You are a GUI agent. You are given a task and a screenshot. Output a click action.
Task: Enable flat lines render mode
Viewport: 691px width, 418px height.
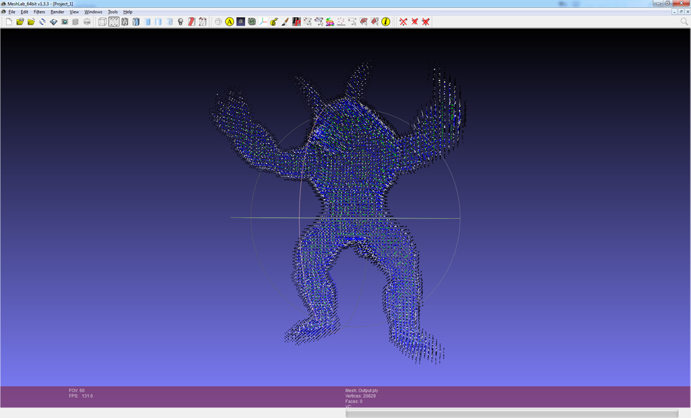coord(147,22)
